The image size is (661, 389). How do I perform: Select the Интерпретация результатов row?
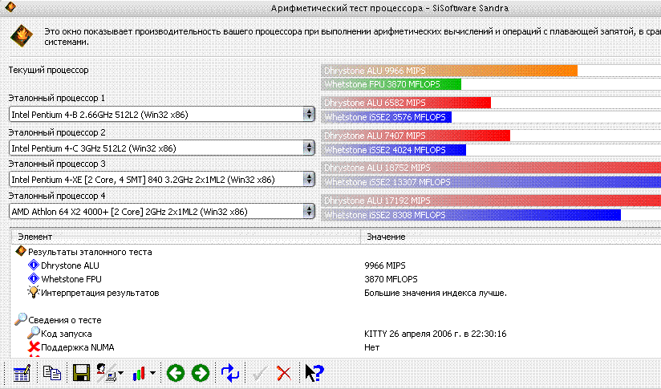[x=336, y=293]
